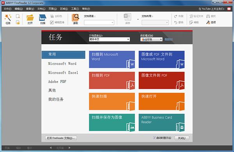The image size is (234, 152).
Task: Open the 扫描到 Microsoft Word task tile
Action: tap(112, 60)
